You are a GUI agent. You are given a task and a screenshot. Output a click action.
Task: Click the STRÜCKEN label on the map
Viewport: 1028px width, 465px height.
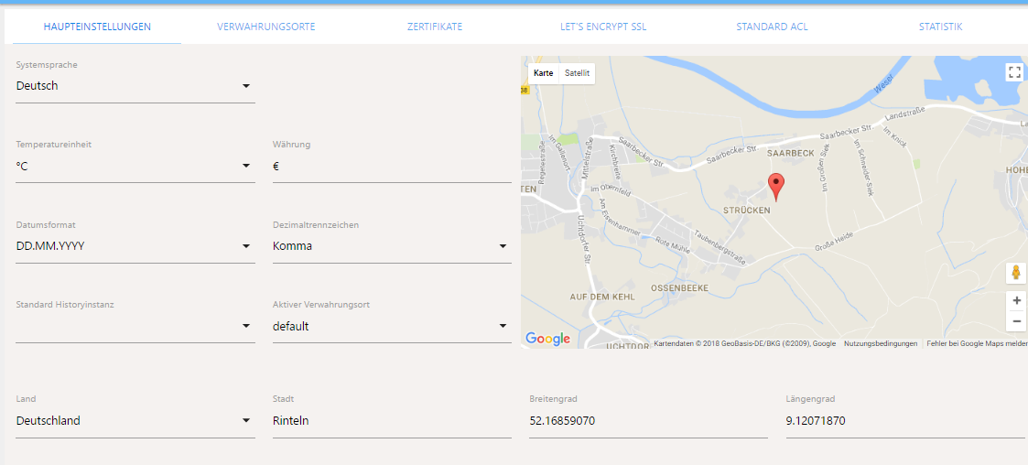click(746, 211)
